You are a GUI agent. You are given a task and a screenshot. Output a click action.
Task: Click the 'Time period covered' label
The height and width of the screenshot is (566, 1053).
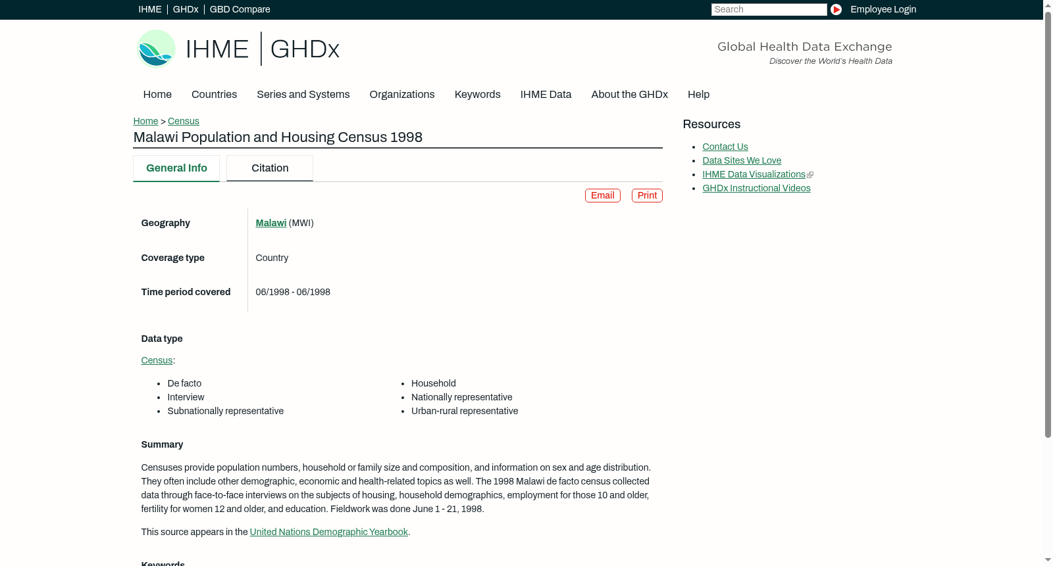click(186, 292)
